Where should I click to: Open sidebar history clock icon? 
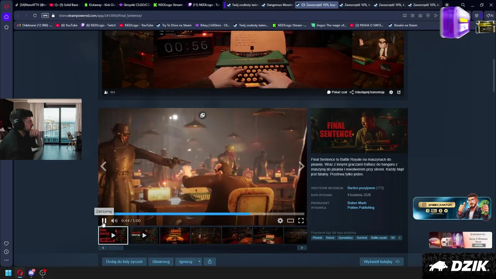pyautogui.click(x=6, y=252)
